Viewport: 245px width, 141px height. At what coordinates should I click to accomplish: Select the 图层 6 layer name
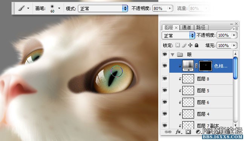click(203, 102)
